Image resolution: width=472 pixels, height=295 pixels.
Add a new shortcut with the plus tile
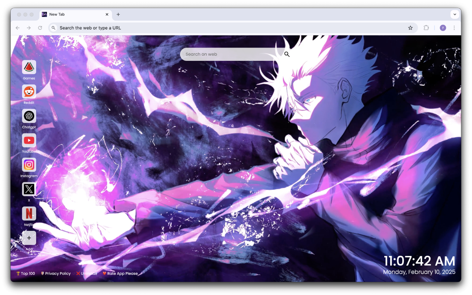pos(29,238)
